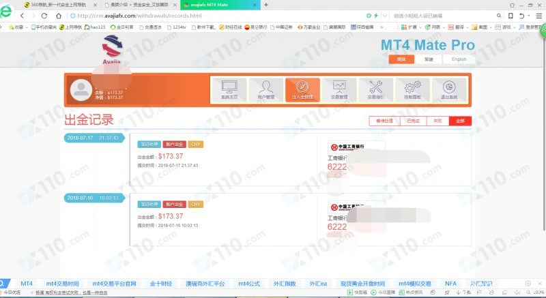
Task: Expand the address bar dropdown arrow
Action: 385,16
